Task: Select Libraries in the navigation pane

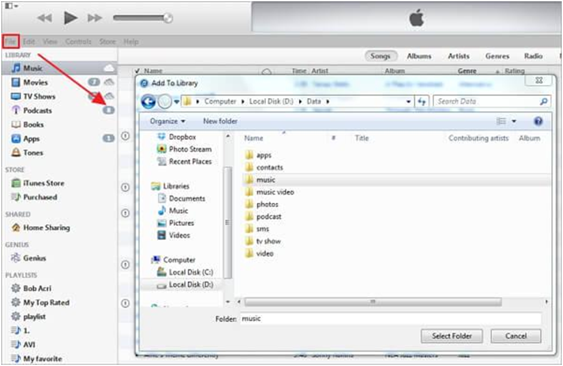Action: 170,186
